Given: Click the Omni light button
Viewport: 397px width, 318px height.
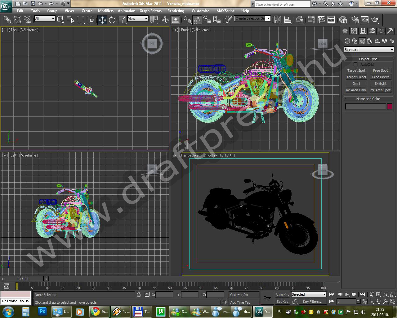Looking at the screenshot, I should coord(356,84).
